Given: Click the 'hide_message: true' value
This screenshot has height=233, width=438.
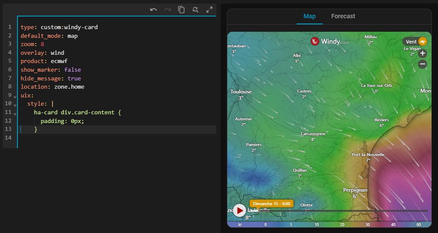Looking at the screenshot, I should tap(74, 78).
